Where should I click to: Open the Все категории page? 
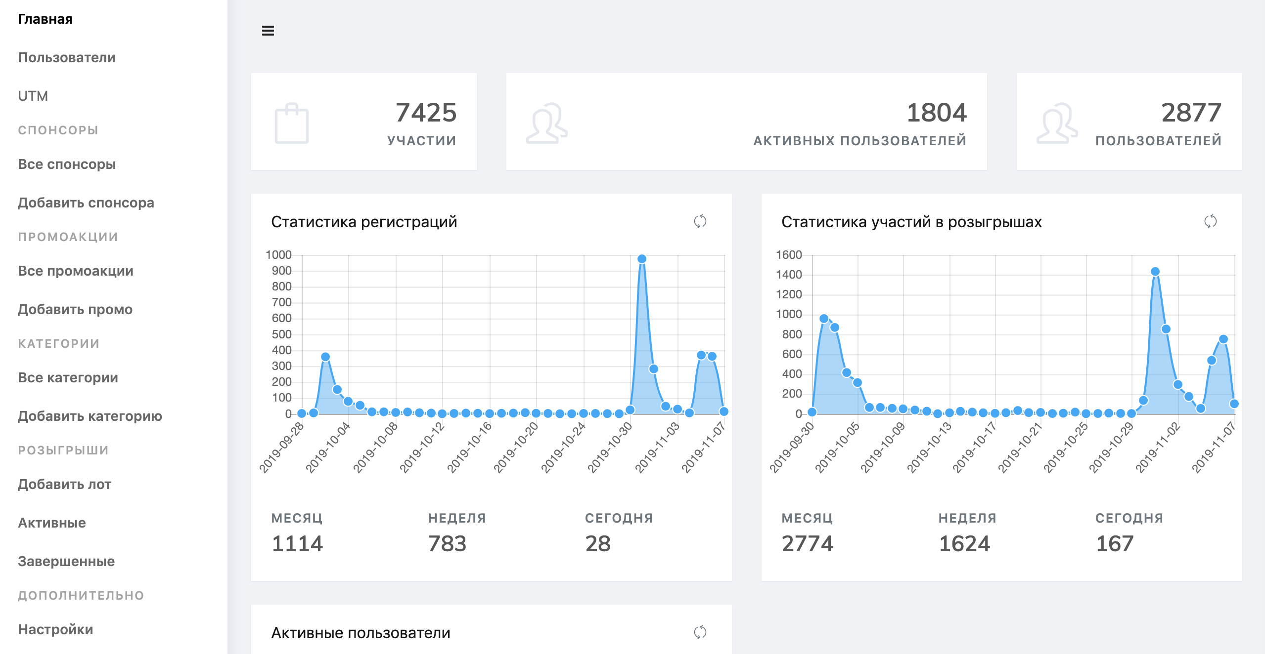click(68, 377)
